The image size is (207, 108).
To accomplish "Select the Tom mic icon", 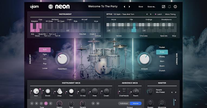I will (71, 91).
